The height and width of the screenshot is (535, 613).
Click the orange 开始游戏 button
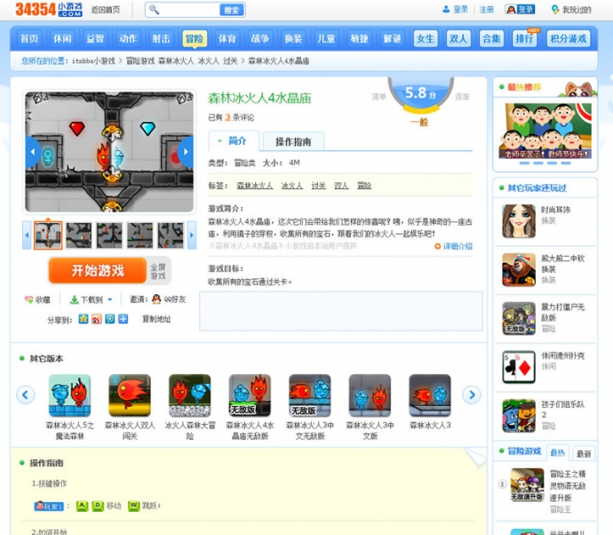(98, 270)
